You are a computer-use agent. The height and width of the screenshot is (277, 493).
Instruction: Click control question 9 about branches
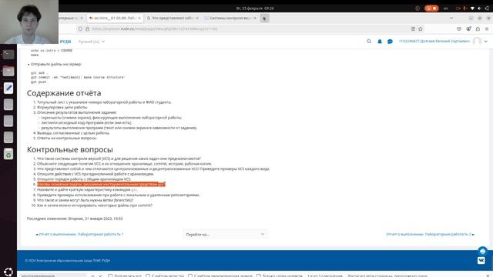coord(85,200)
